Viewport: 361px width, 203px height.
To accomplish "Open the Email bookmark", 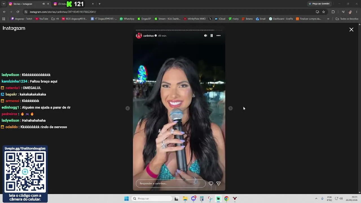I will (x=261, y=19).
